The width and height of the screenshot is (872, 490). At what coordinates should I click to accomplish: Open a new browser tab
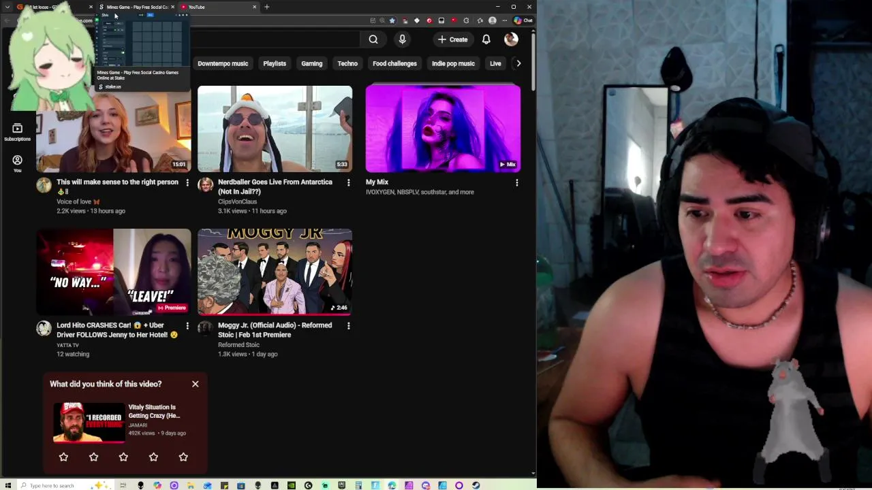click(266, 7)
